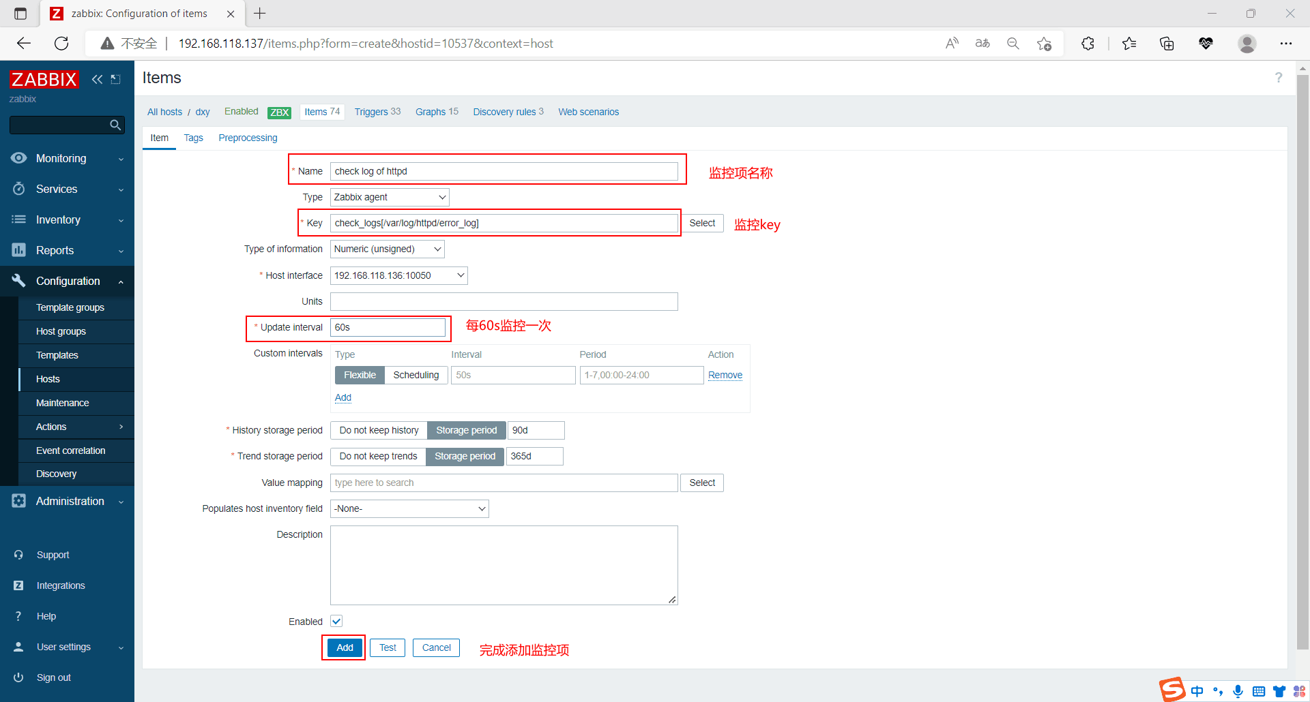Select trend Storage period option

pos(465,456)
